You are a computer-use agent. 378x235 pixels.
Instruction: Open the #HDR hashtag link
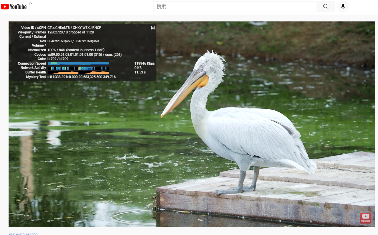20,234
